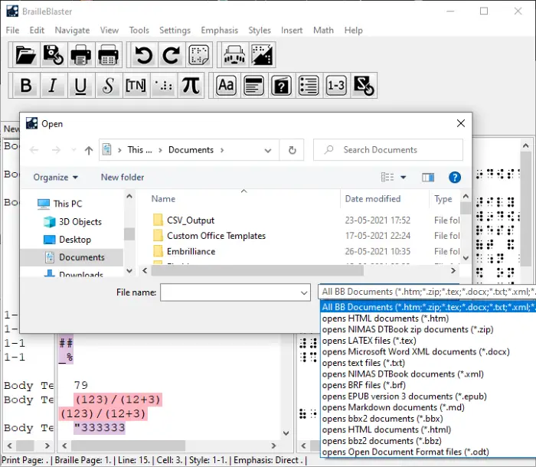Image resolution: width=536 pixels, height=467 pixels.
Task: Click the braille preview page icon
Action: click(x=198, y=55)
